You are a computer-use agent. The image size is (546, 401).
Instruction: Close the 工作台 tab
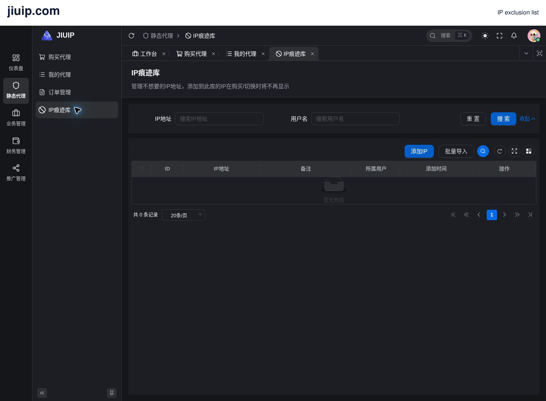164,54
